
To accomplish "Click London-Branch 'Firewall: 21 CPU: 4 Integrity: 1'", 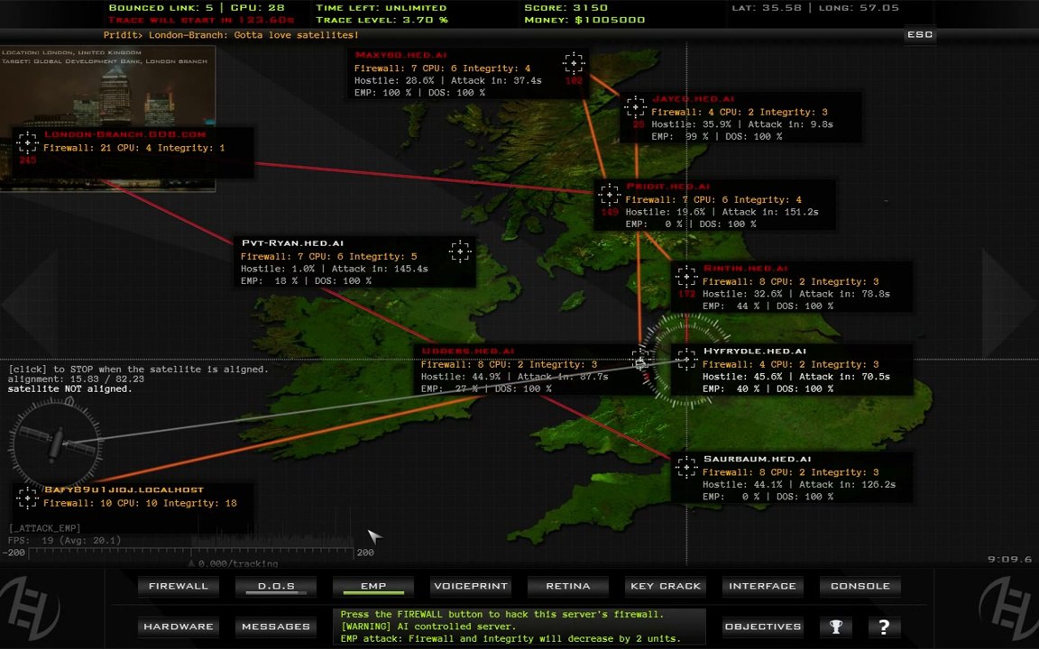I will click(133, 148).
